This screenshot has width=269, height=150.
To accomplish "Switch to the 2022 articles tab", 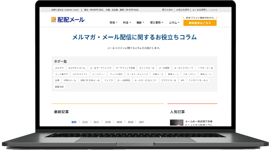I will pos(85,122).
